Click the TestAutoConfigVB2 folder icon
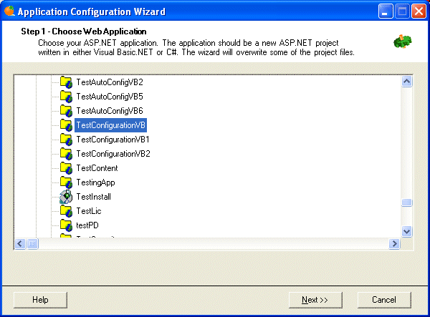Screen dimensions: 430x317 click(66, 82)
